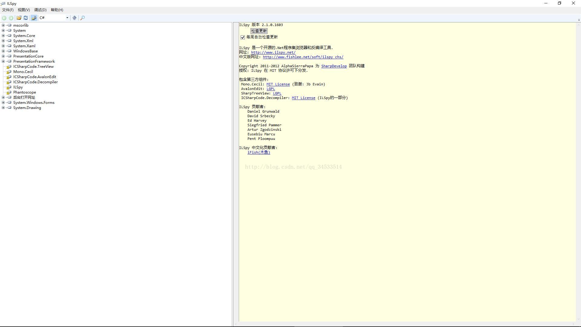Expand the System.Xaml assembly node

(x=3, y=46)
